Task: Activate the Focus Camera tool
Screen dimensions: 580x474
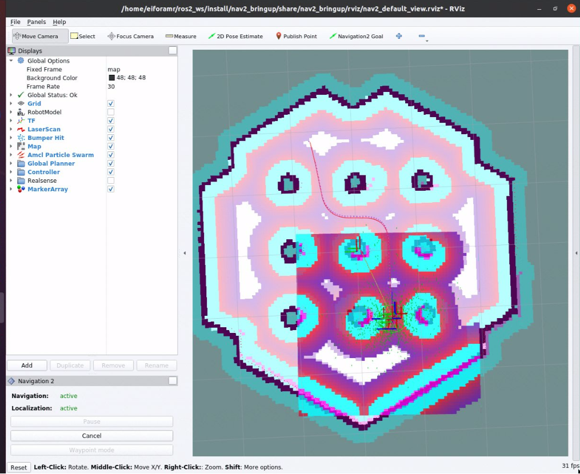Action: 130,37
